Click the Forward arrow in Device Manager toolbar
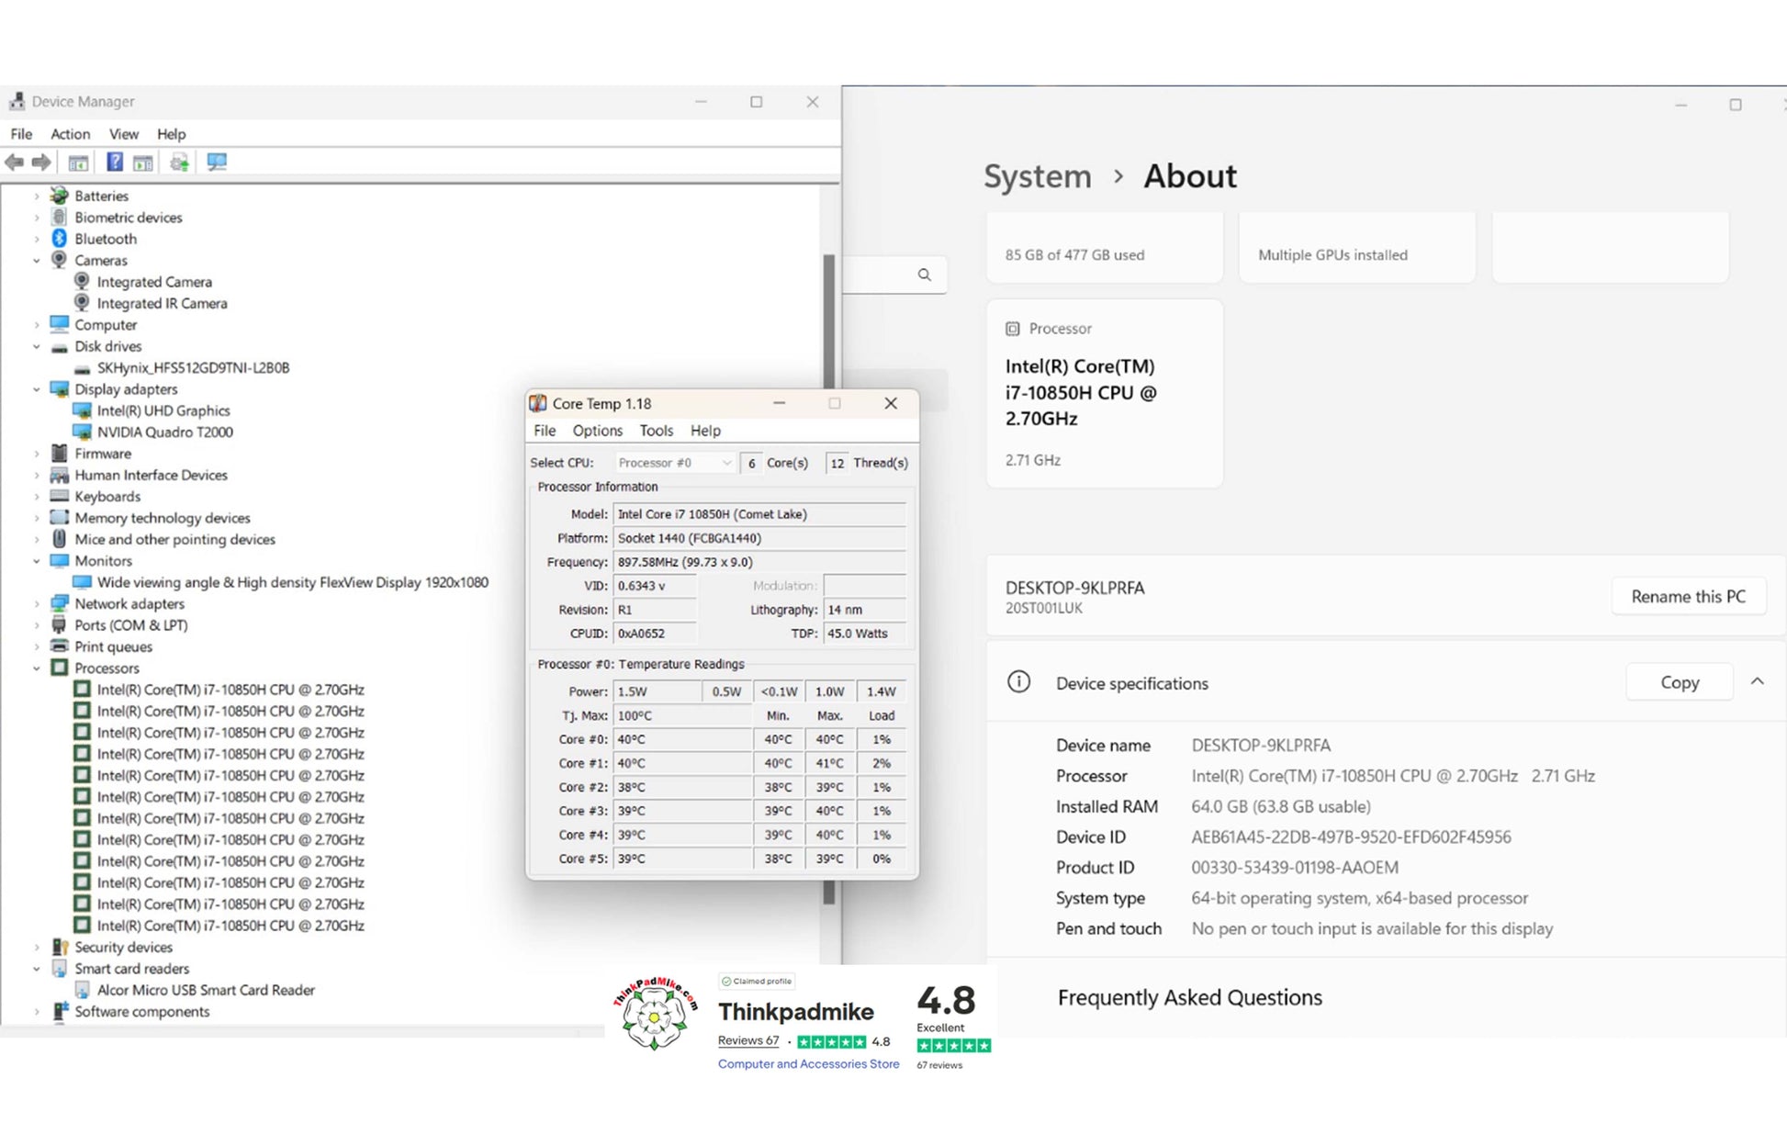Image resolution: width=1787 pixels, height=1123 pixels. (x=41, y=163)
